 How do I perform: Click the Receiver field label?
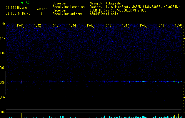[x=60, y=10]
